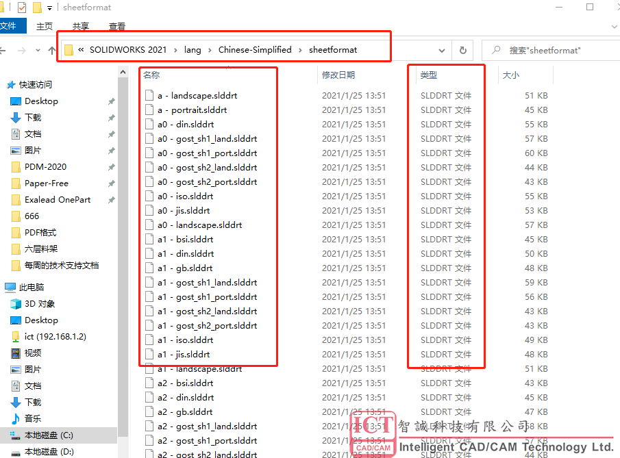
Task: Click the 3D 对象 cube icon
Action: 16,304
